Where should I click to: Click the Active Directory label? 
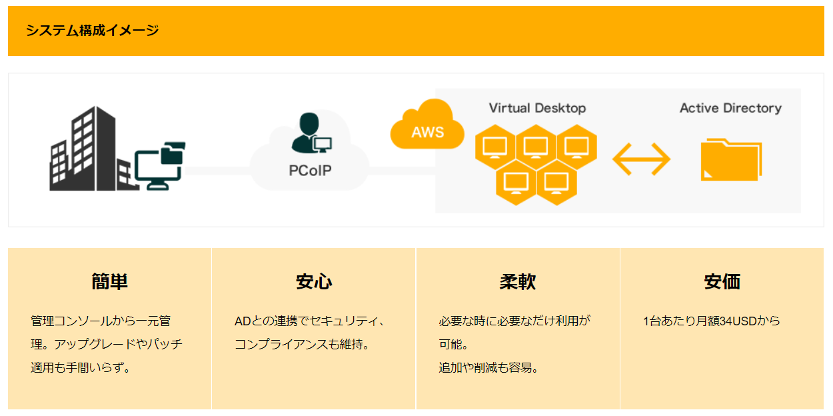pos(730,108)
